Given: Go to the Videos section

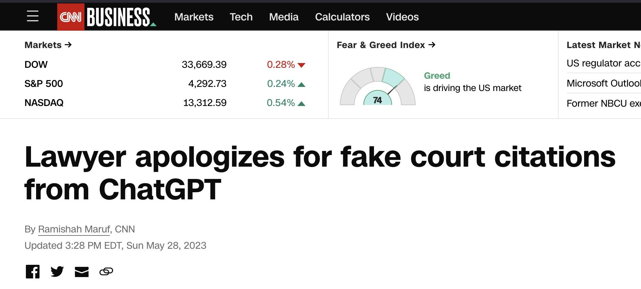Looking at the screenshot, I should click(402, 17).
